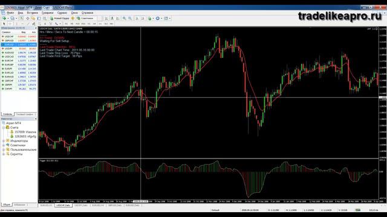Click the Новый ордер button
Image resolution: width=387 pixels, height=217 pixels.
pos(59,18)
